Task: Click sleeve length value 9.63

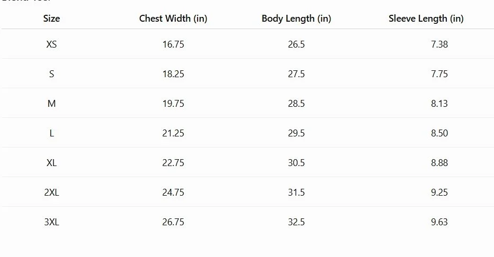Action: pos(439,222)
